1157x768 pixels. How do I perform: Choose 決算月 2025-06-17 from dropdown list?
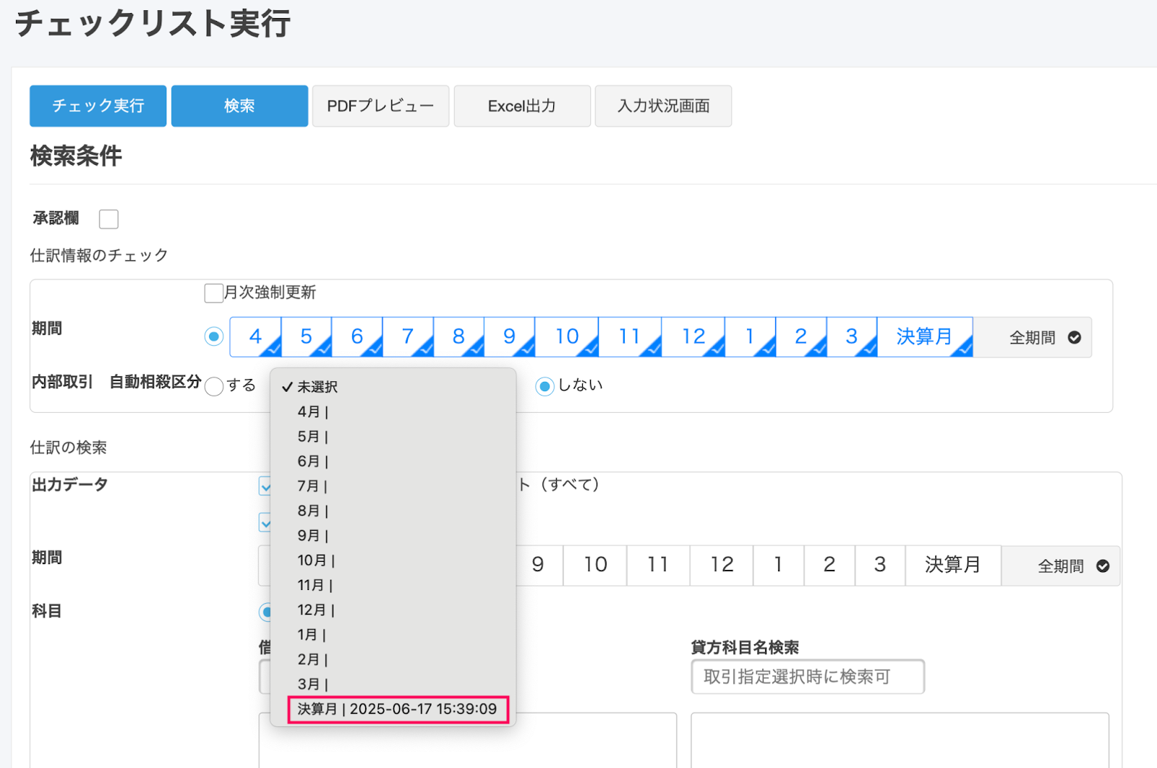pos(397,709)
